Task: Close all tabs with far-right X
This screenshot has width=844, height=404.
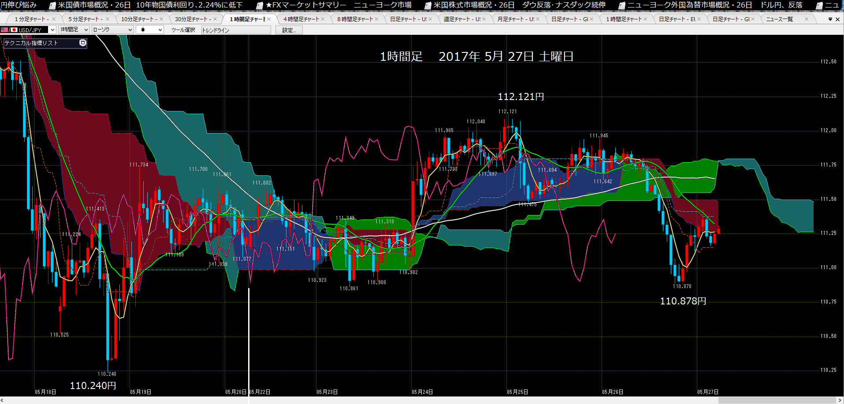Action: click(838, 19)
